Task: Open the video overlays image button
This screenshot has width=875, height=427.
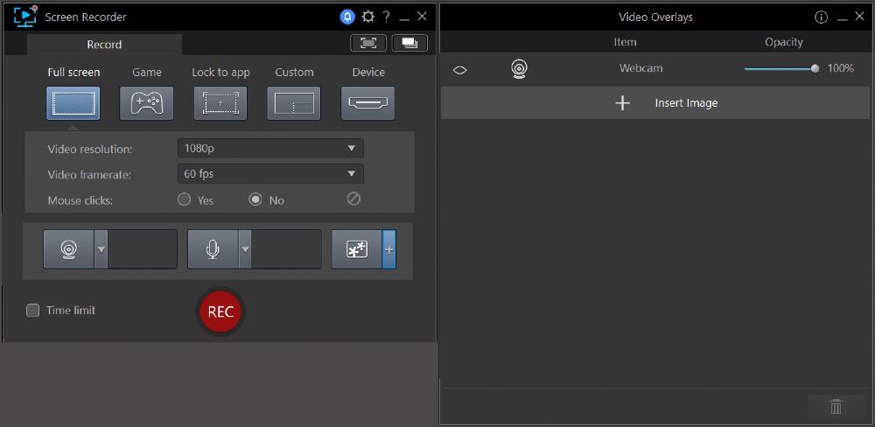Action: click(357, 249)
